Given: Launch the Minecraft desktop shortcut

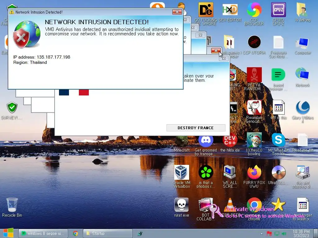Looking at the screenshot, I should 181,142.
